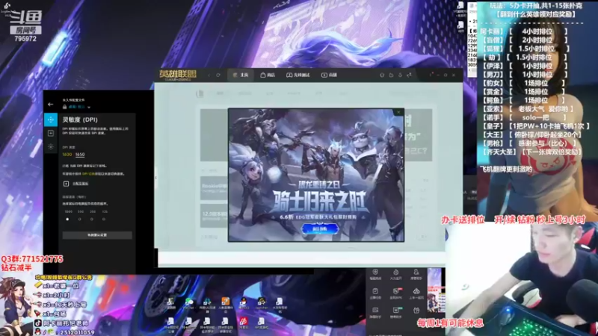Click the folder icon in client header
This screenshot has width=598, height=336.
click(x=391, y=75)
